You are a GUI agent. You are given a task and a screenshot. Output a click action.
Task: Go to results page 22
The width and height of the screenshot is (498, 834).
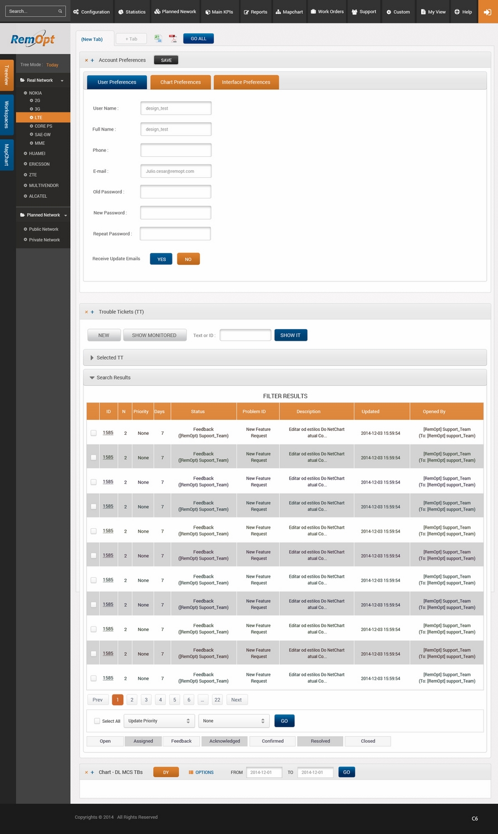(217, 700)
